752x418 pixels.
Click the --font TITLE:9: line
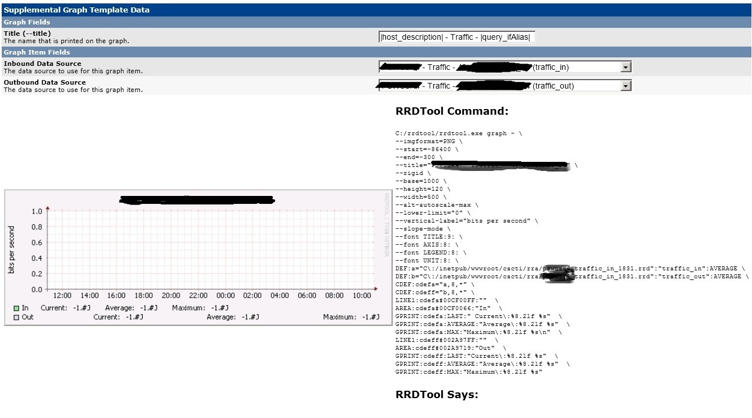pos(429,236)
